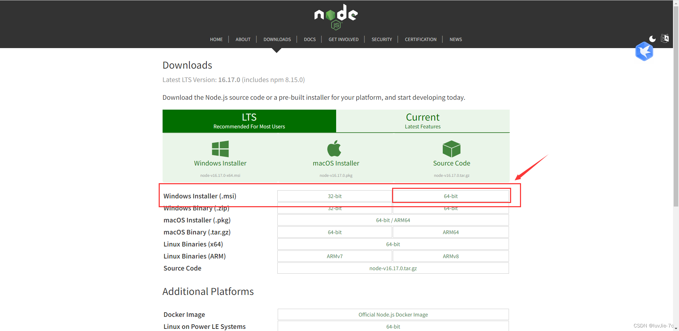This screenshot has height=331, width=679.
Task: Click the scrollbar down arrow
Action: pyautogui.click(x=675, y=328)
